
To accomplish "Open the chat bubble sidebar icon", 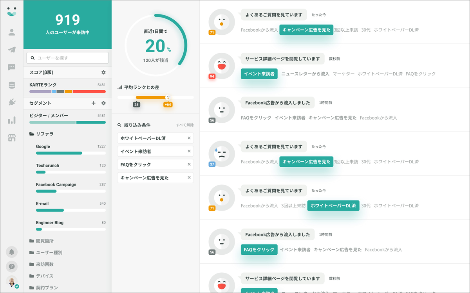I will pyautogui.click(x=12, y=67).
